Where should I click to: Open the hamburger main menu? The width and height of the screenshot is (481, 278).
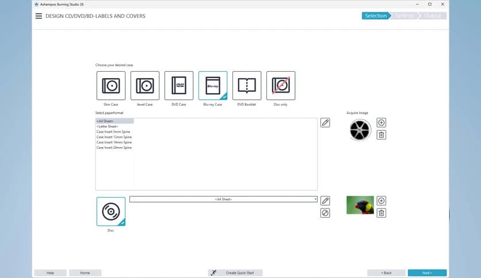39,16
